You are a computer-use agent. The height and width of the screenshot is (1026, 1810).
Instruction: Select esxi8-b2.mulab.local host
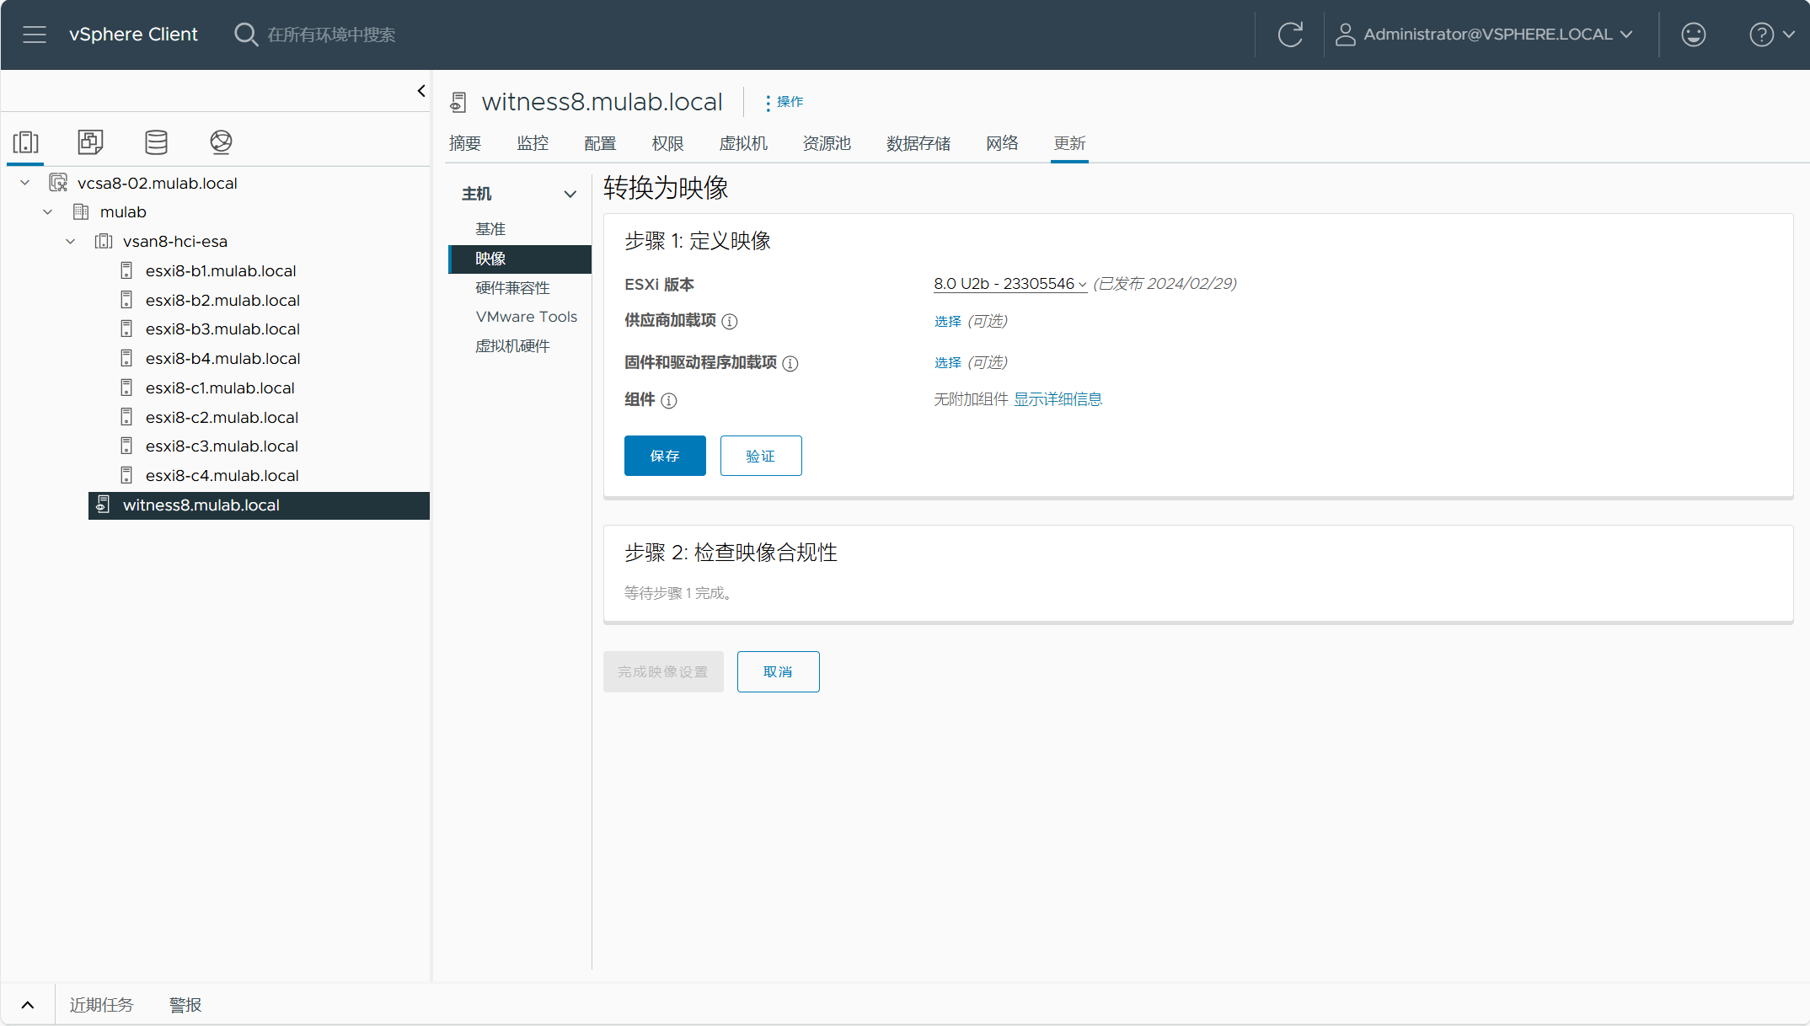click(x=222, y=300)
